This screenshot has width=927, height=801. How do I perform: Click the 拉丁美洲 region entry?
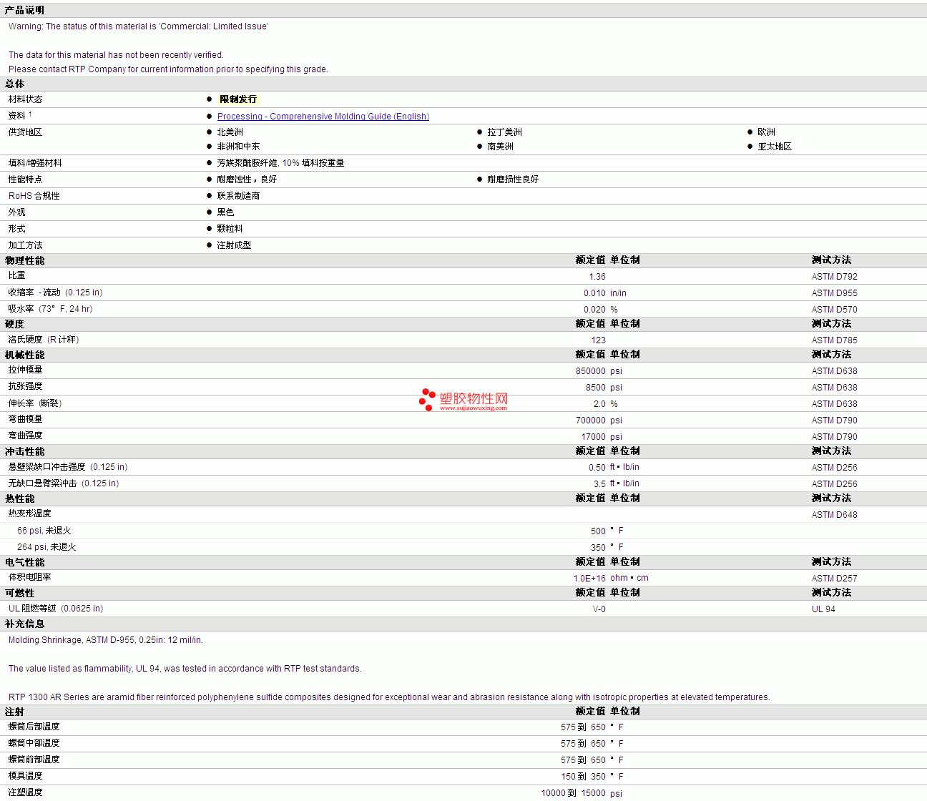(x=504, y=132)
